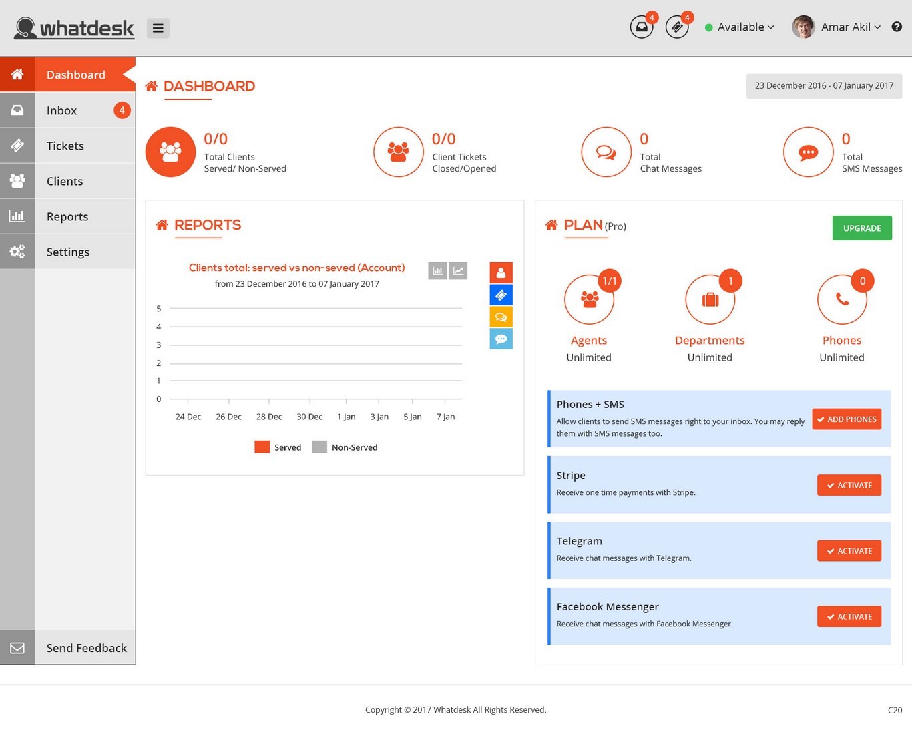Open the date range selector
This screenshot has width=912, height=732.
pos(824,85)
